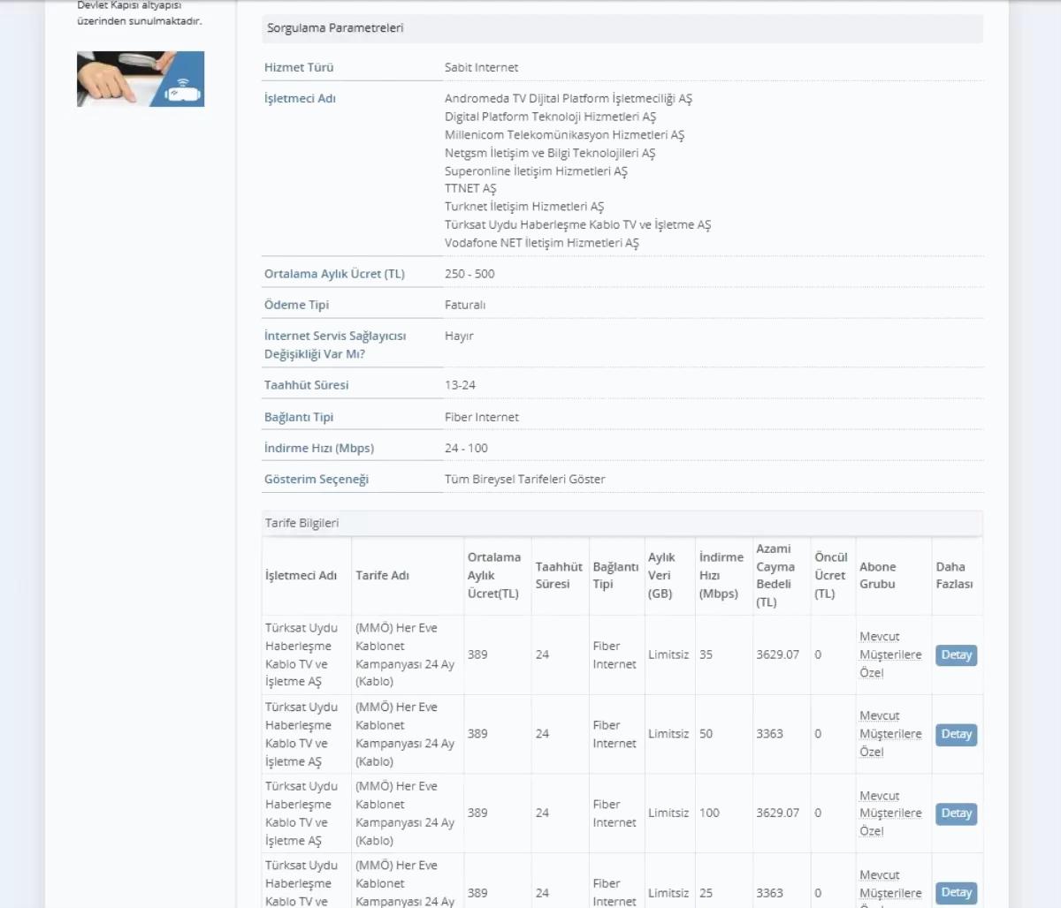Screen dimensions: 1061x908
Task: Click the Fiber Internet parameter value
Action: (482, 417)
